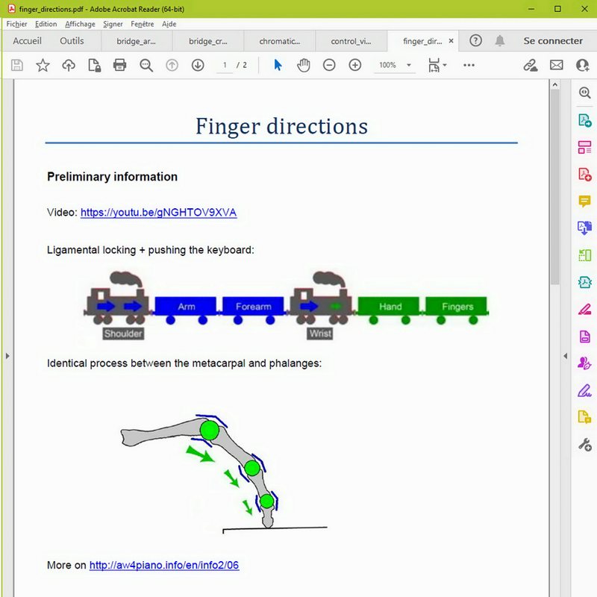
Task: Click the Se connecter button
Action: pyautogui.click(x=553, y=41)
